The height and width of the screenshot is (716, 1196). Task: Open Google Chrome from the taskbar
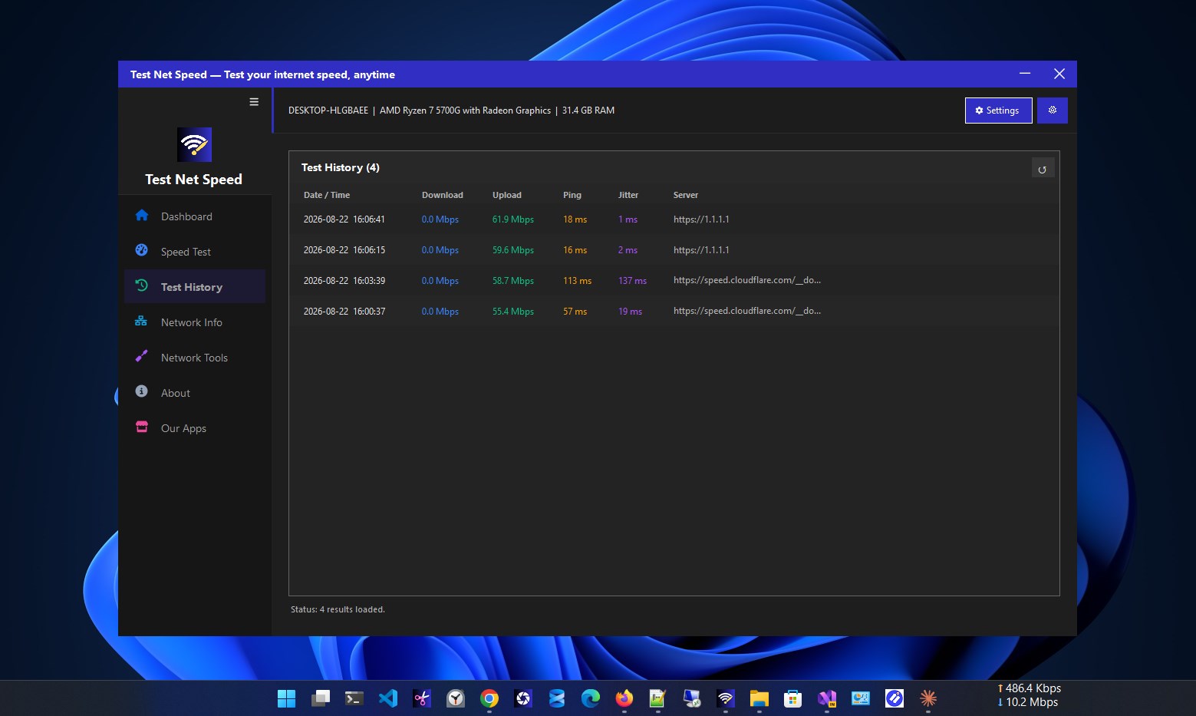click(x=489, y=698)
